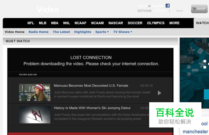Play the Mancuso video arrow
The height and width of the screenshot is (135, 209).
(159, 93)
